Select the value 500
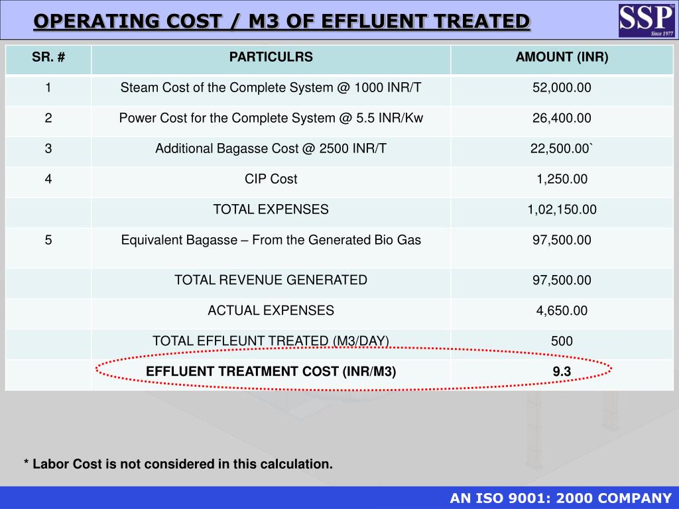 (562, 341)
